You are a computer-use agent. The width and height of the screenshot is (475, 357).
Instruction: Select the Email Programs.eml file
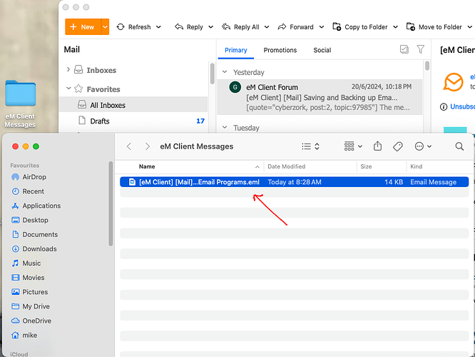click(294, 182)
